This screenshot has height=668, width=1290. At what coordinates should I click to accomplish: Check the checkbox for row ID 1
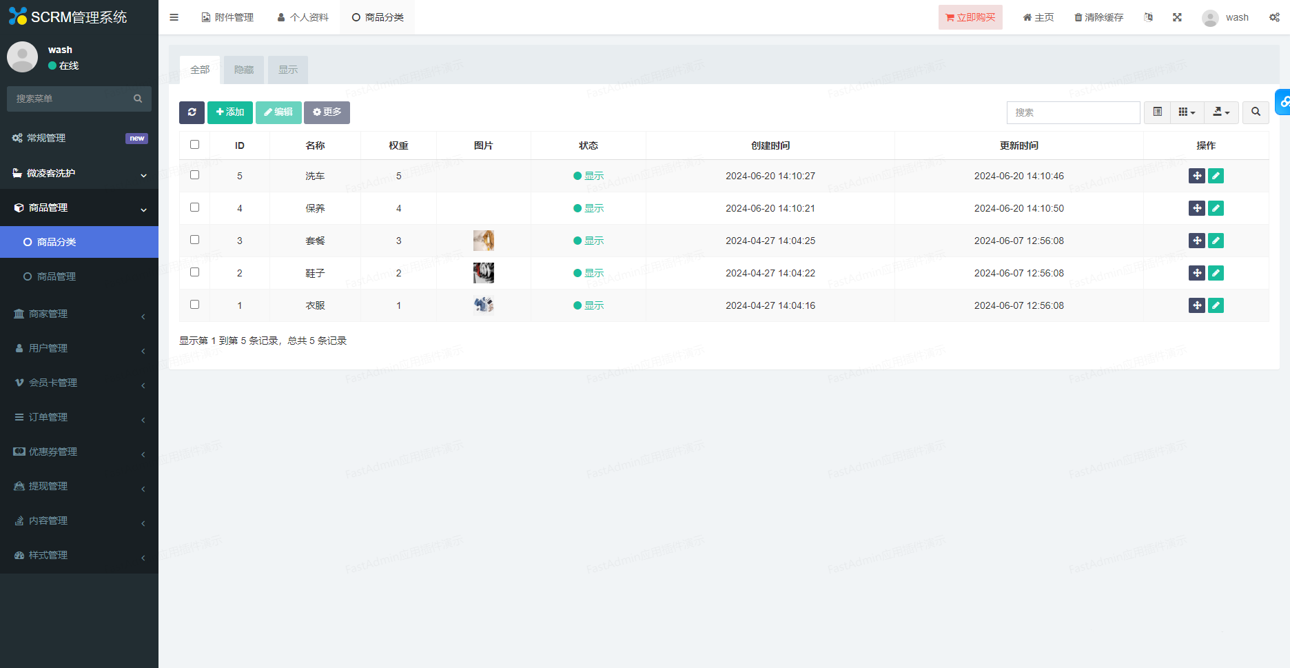[194, 305]
